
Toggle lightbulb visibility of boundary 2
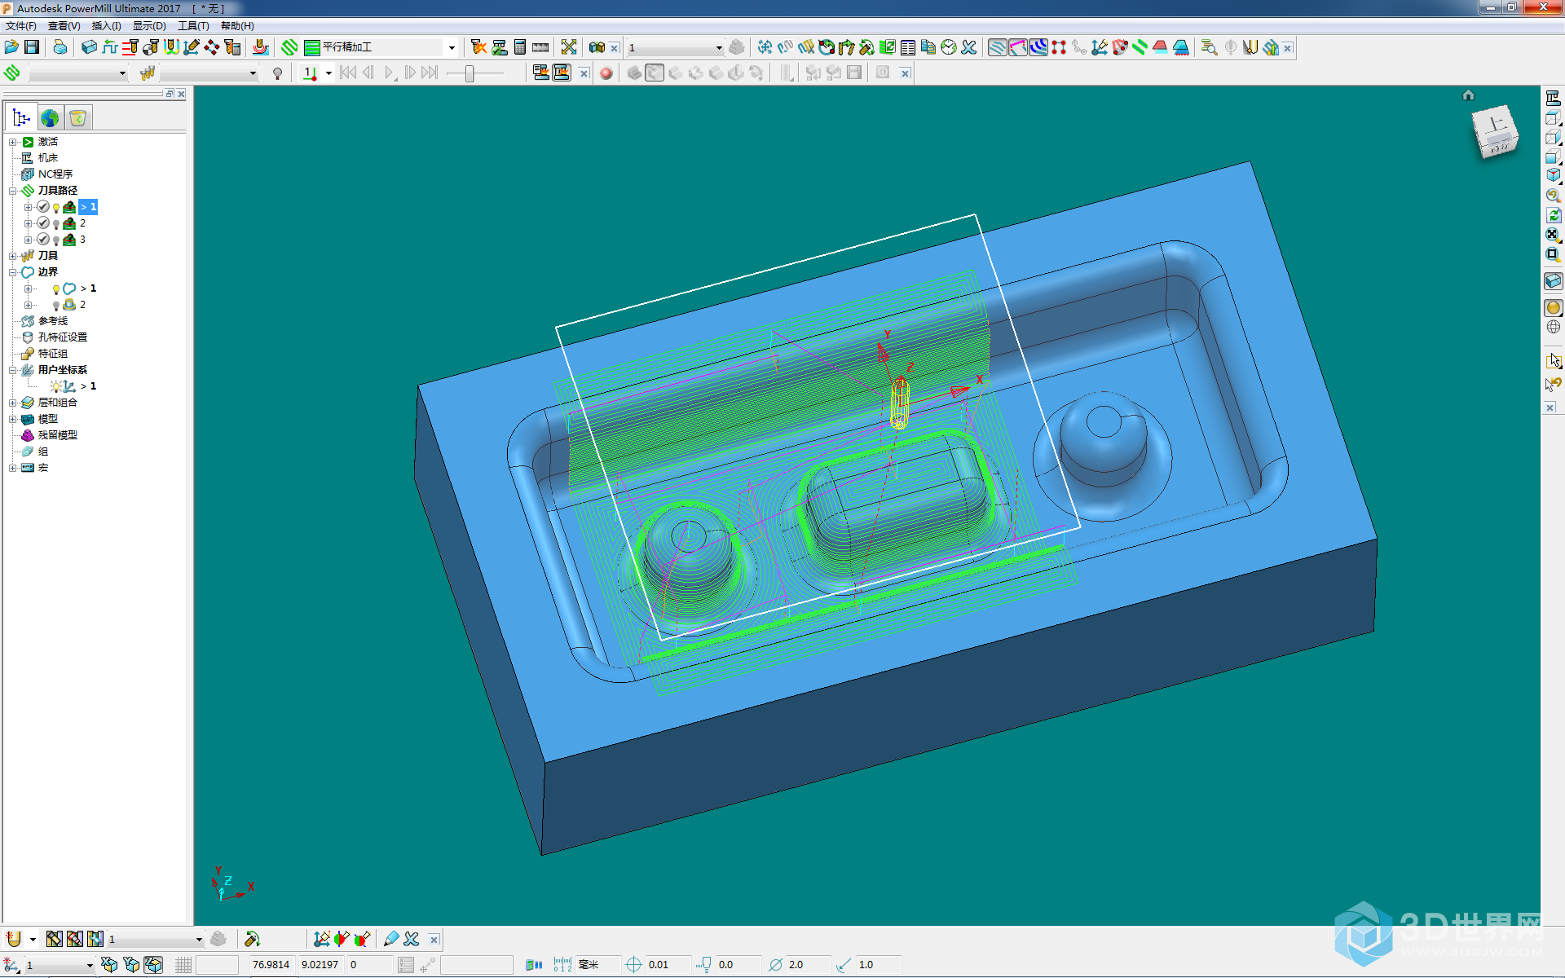(56, 306)
